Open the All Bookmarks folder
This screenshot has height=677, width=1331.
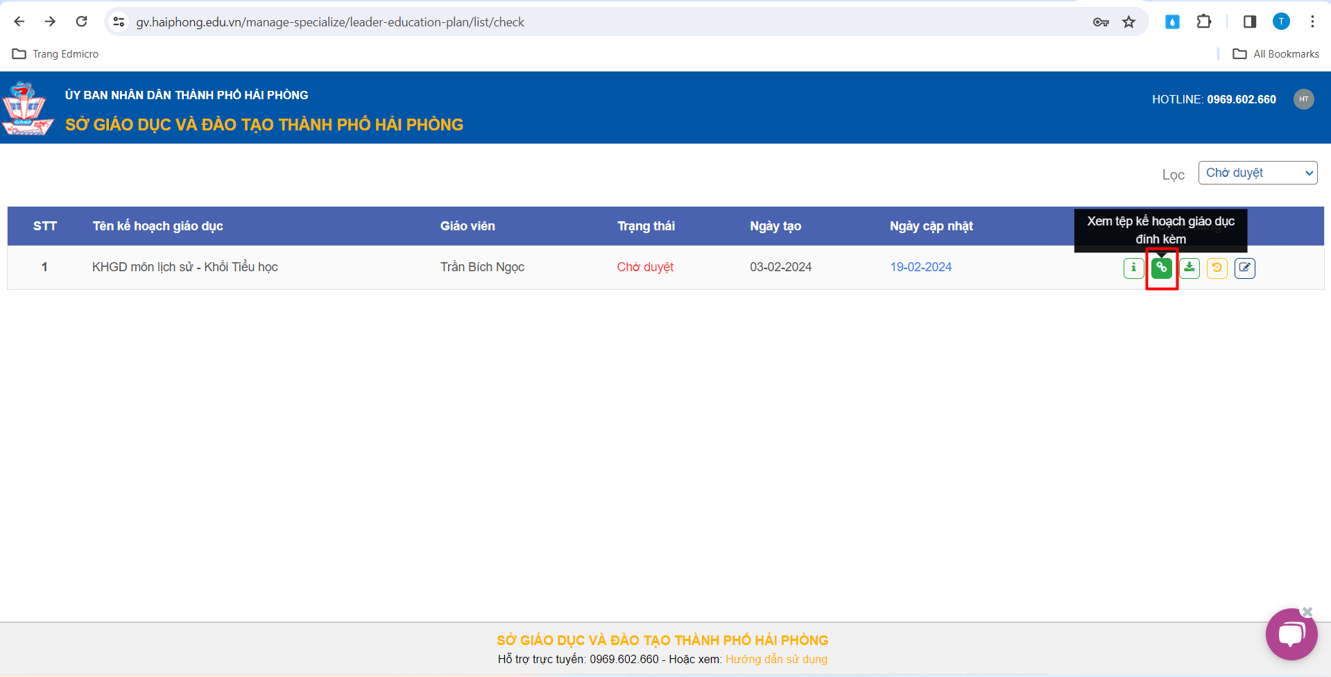[x=1276, y=54]
